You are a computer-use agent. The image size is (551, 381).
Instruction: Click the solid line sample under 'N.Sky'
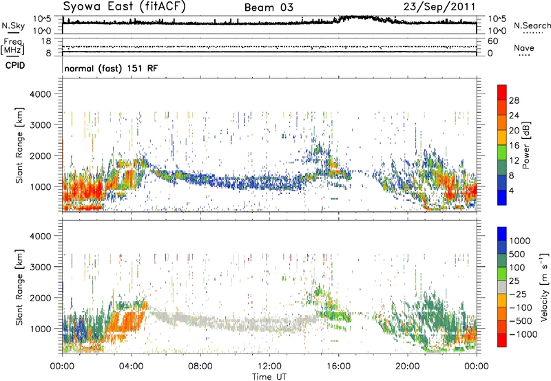[13, 32]
